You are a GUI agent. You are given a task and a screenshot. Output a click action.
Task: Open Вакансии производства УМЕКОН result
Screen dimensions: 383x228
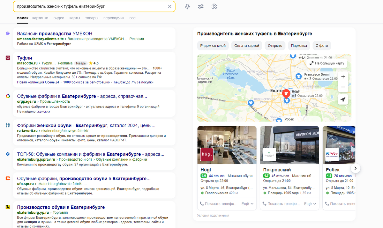tap(55, 33)
